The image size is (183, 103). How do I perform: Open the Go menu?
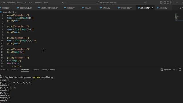[x=25, y=3]
